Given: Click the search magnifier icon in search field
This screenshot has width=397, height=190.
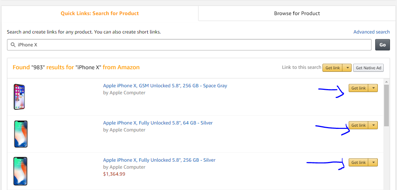Looking at the screenshot, I should (13, 45).
